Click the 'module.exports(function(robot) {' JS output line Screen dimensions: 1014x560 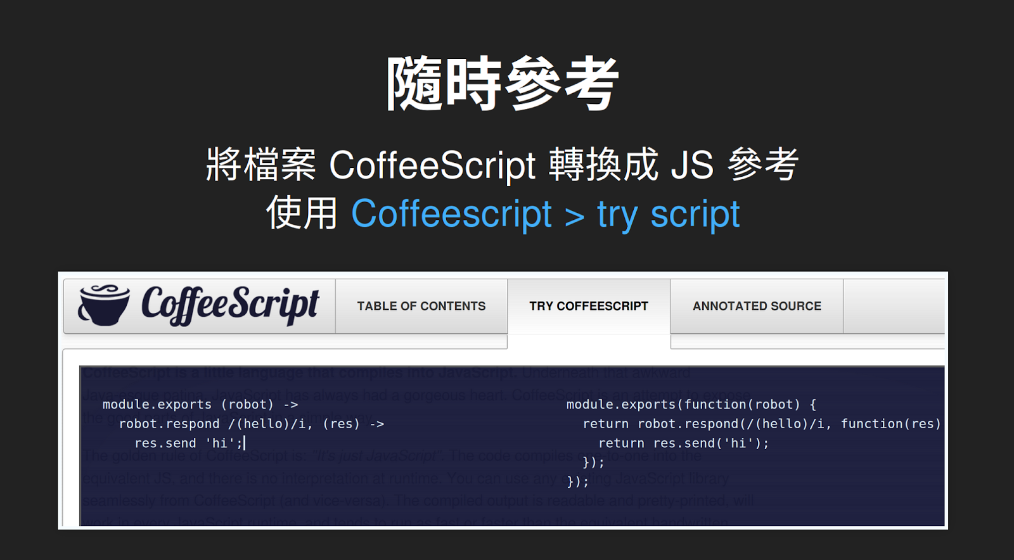(x=691, y=404)
